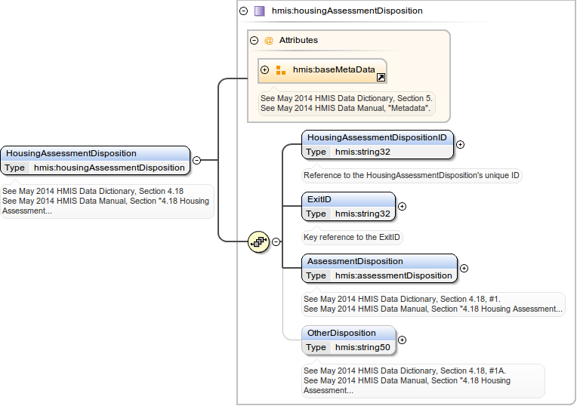Click the hmis:assessmentDisposition type label
Image resolution: width=577 pixels, height=406 pixels.
click(393, 276)
